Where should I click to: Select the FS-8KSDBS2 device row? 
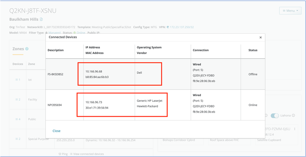tap(55, 74)
